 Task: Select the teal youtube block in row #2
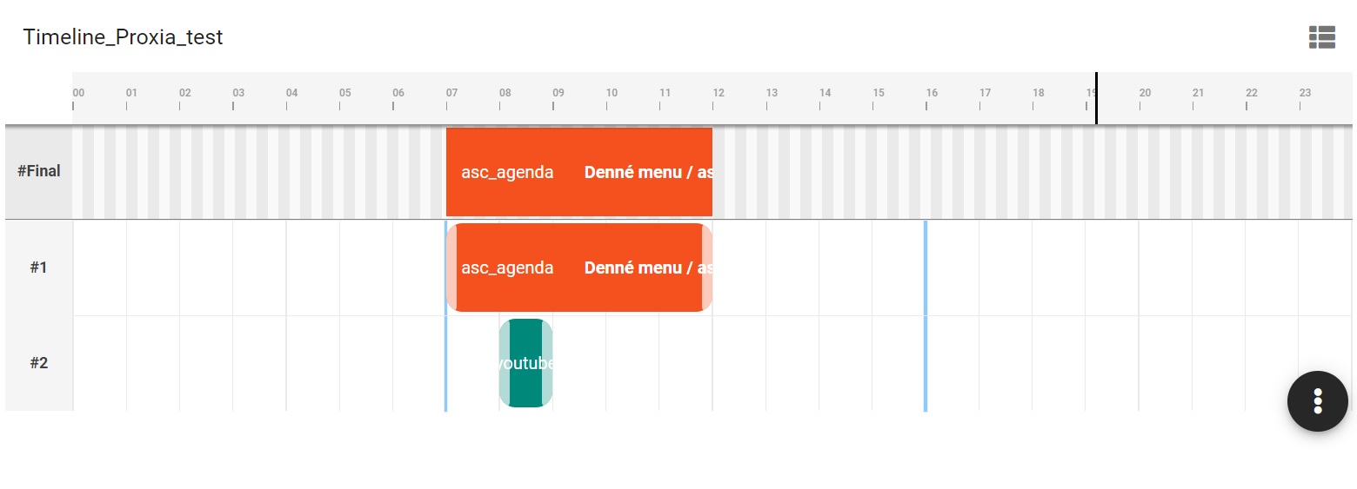pyautogui.click(x=525, y=363)
